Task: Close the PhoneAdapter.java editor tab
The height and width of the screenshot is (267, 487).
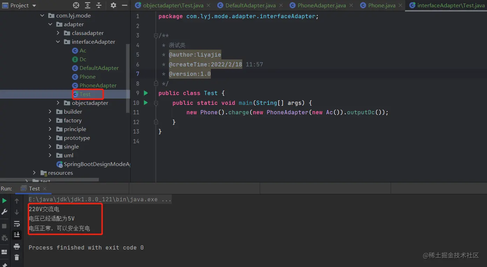Action: [351, 5]
